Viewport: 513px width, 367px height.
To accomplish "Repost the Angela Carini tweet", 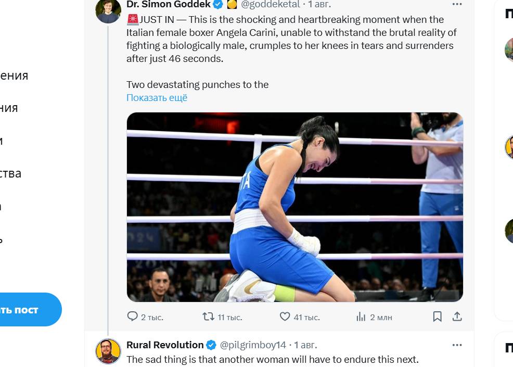I will pyautogui.click(x=208, y=317).
